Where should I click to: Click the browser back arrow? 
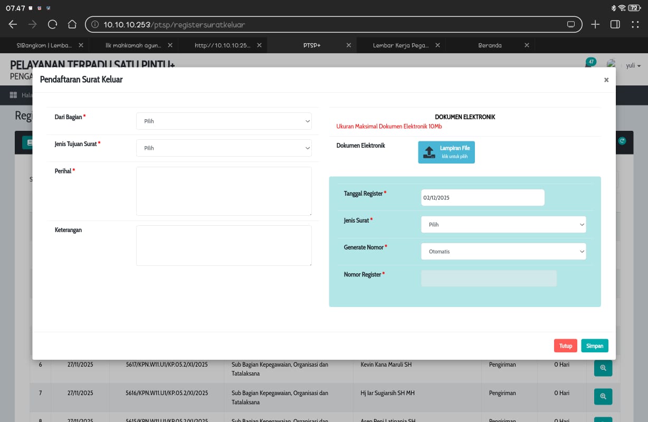click(x=13, y=24)
